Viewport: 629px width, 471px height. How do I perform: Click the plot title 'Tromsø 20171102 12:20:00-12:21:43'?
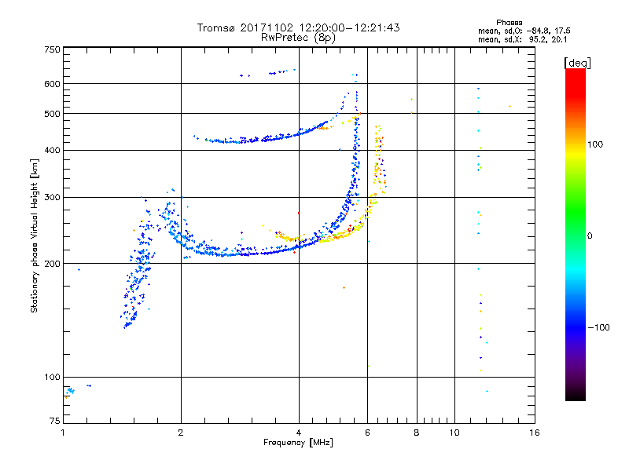[298, 27]
